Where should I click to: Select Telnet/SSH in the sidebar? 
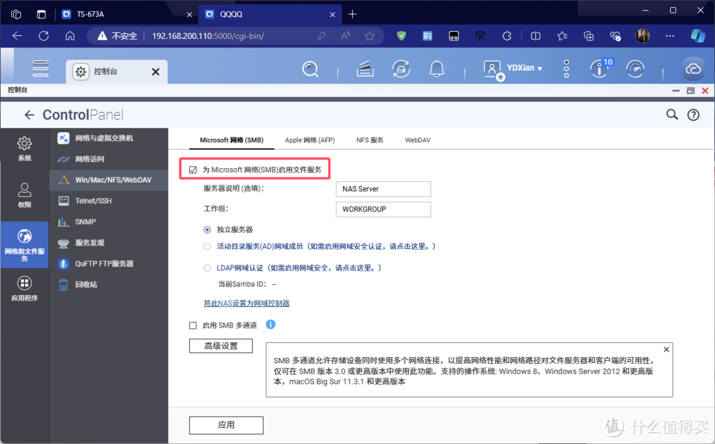click(x=93, y=200)
